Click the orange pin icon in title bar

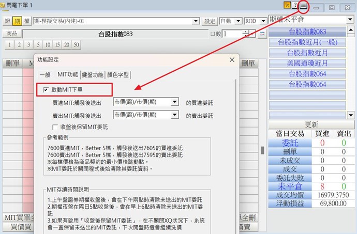(287, 6)
